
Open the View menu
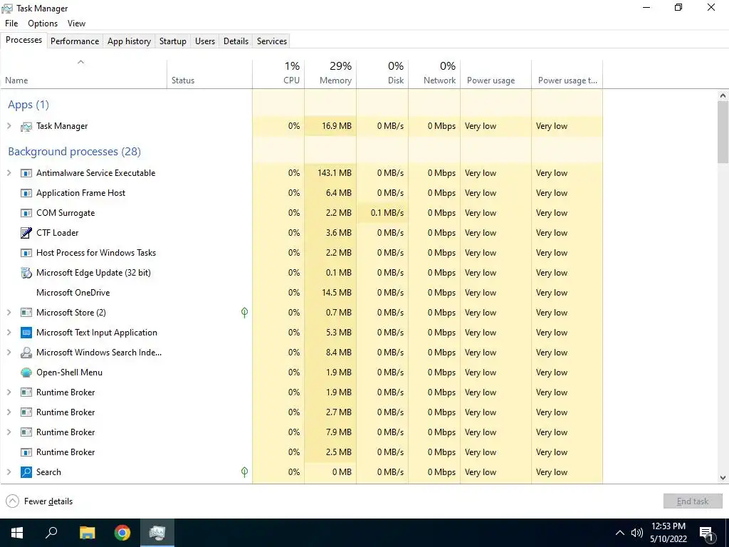coord(76,24)
